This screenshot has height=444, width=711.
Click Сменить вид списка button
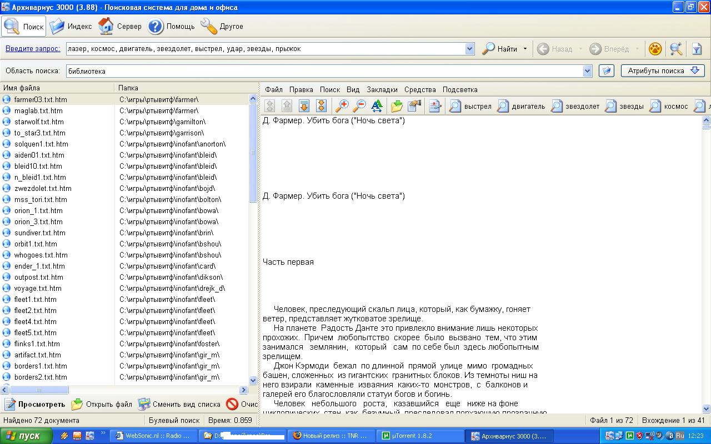[179, 404]
